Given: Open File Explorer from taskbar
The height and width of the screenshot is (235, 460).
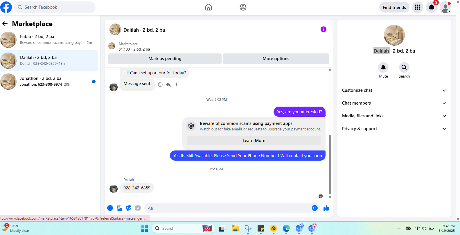Looking at the screenshot, I should pos(235,229).
